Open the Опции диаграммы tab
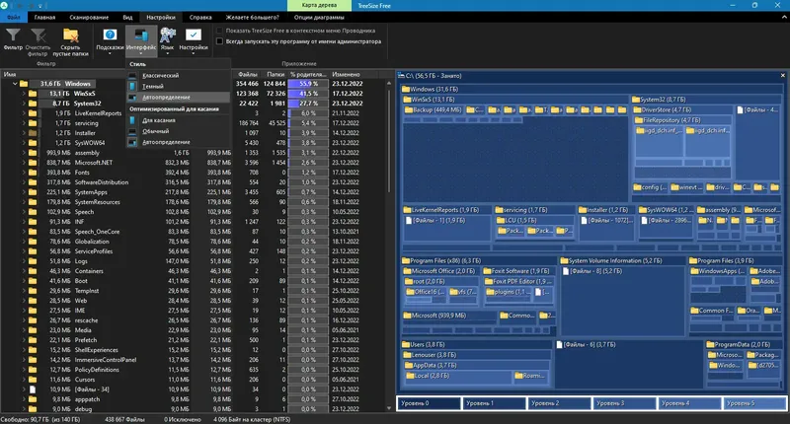Viewport: 790px width, 424px height. (319, 17)
